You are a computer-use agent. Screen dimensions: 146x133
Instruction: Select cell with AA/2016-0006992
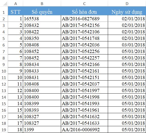[84, 129]
